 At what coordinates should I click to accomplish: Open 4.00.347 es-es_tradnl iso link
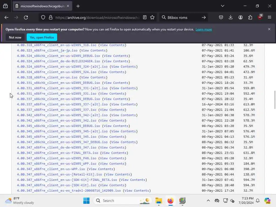point(69,191)
